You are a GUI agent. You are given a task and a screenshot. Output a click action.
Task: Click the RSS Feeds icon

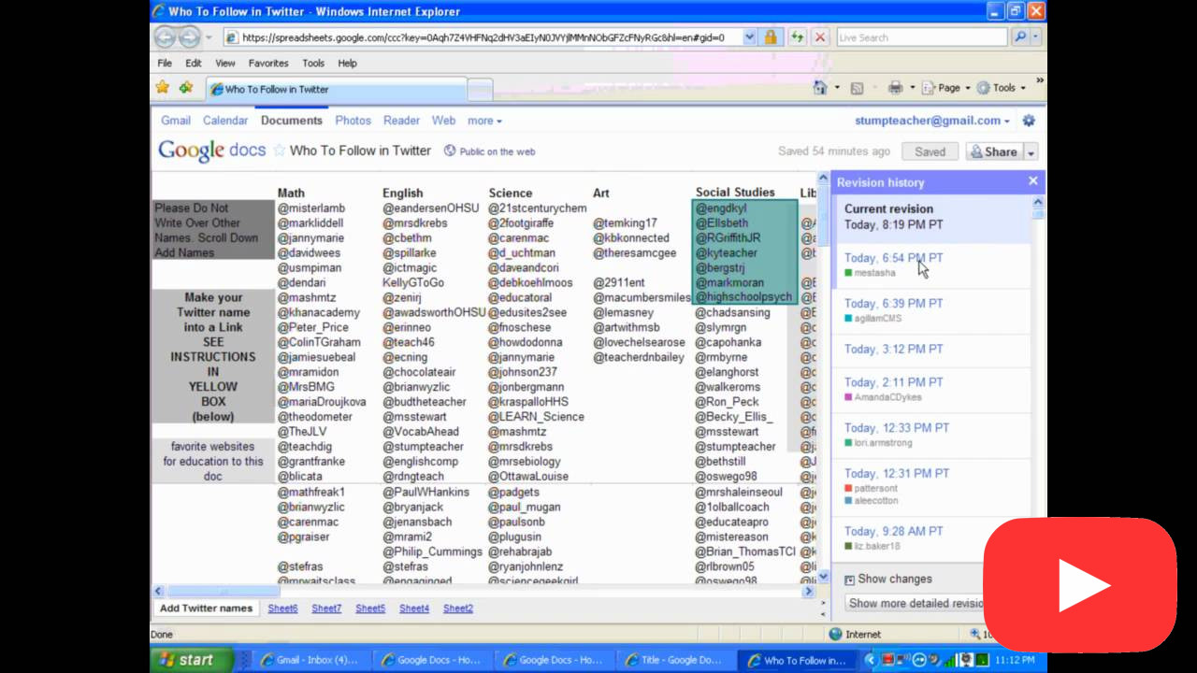coord(857,88)
